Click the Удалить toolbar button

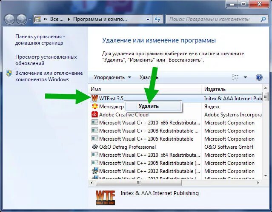click(149, 77)
